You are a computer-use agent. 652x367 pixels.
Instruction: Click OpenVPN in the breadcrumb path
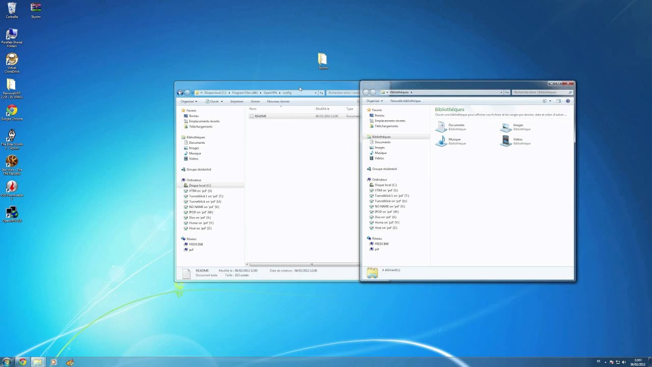(270, 93)
